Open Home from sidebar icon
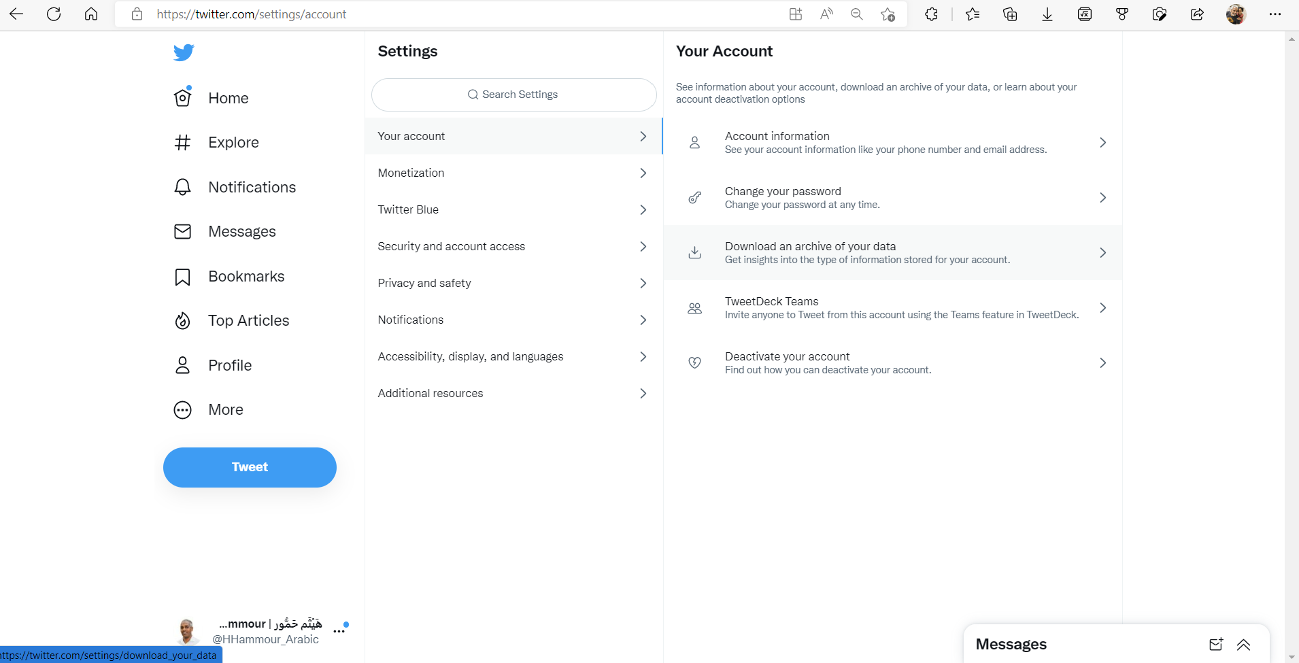 click(182, 98)
